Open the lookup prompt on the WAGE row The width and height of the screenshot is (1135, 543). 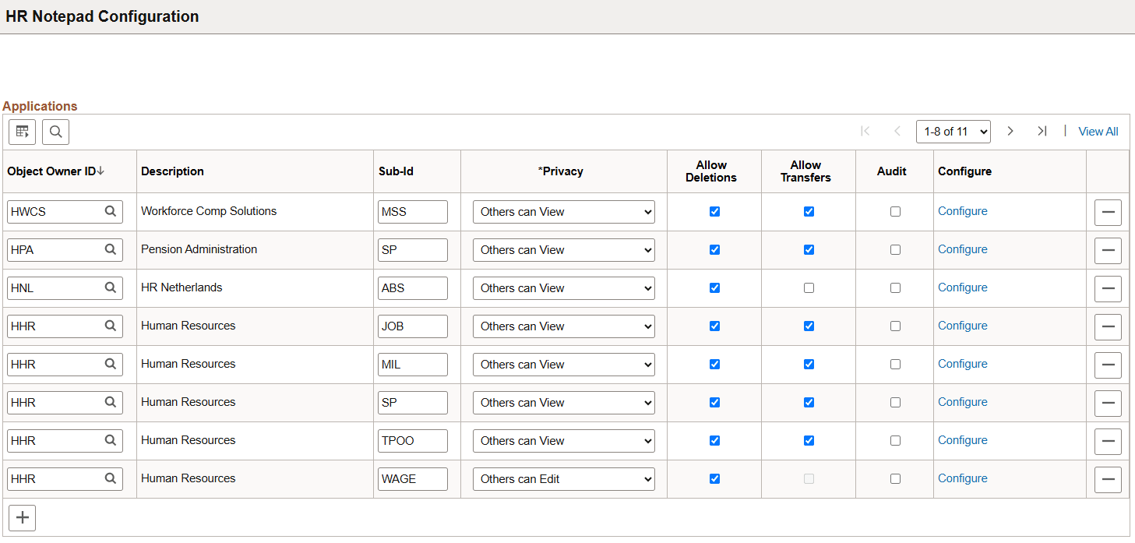(x=111, y=478)
